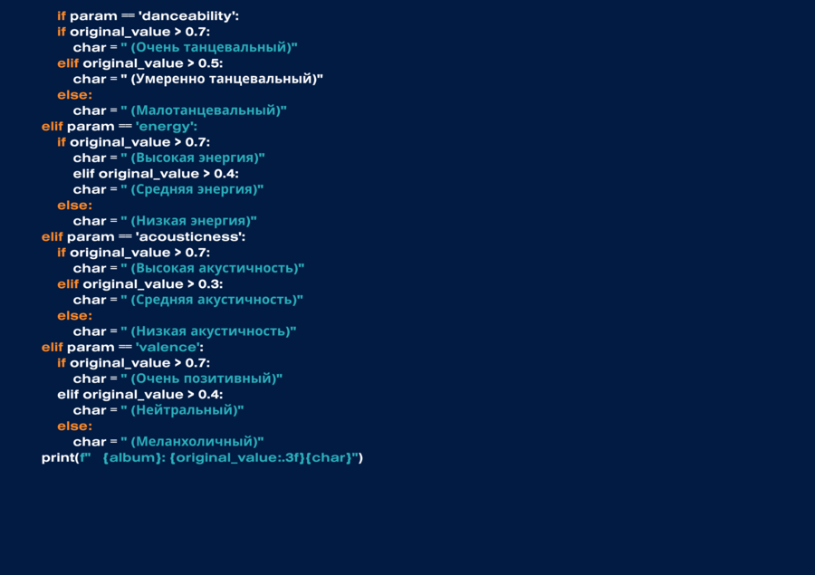Click the 'danceability' string in first line
Screen dimensions: 815x575
coord(188,16)
